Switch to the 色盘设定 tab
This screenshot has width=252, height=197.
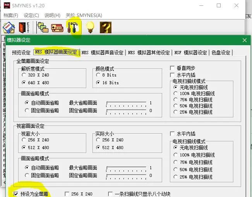tap(221, 53)
